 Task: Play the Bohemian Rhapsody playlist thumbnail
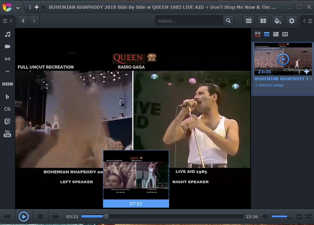click(283, 59)
